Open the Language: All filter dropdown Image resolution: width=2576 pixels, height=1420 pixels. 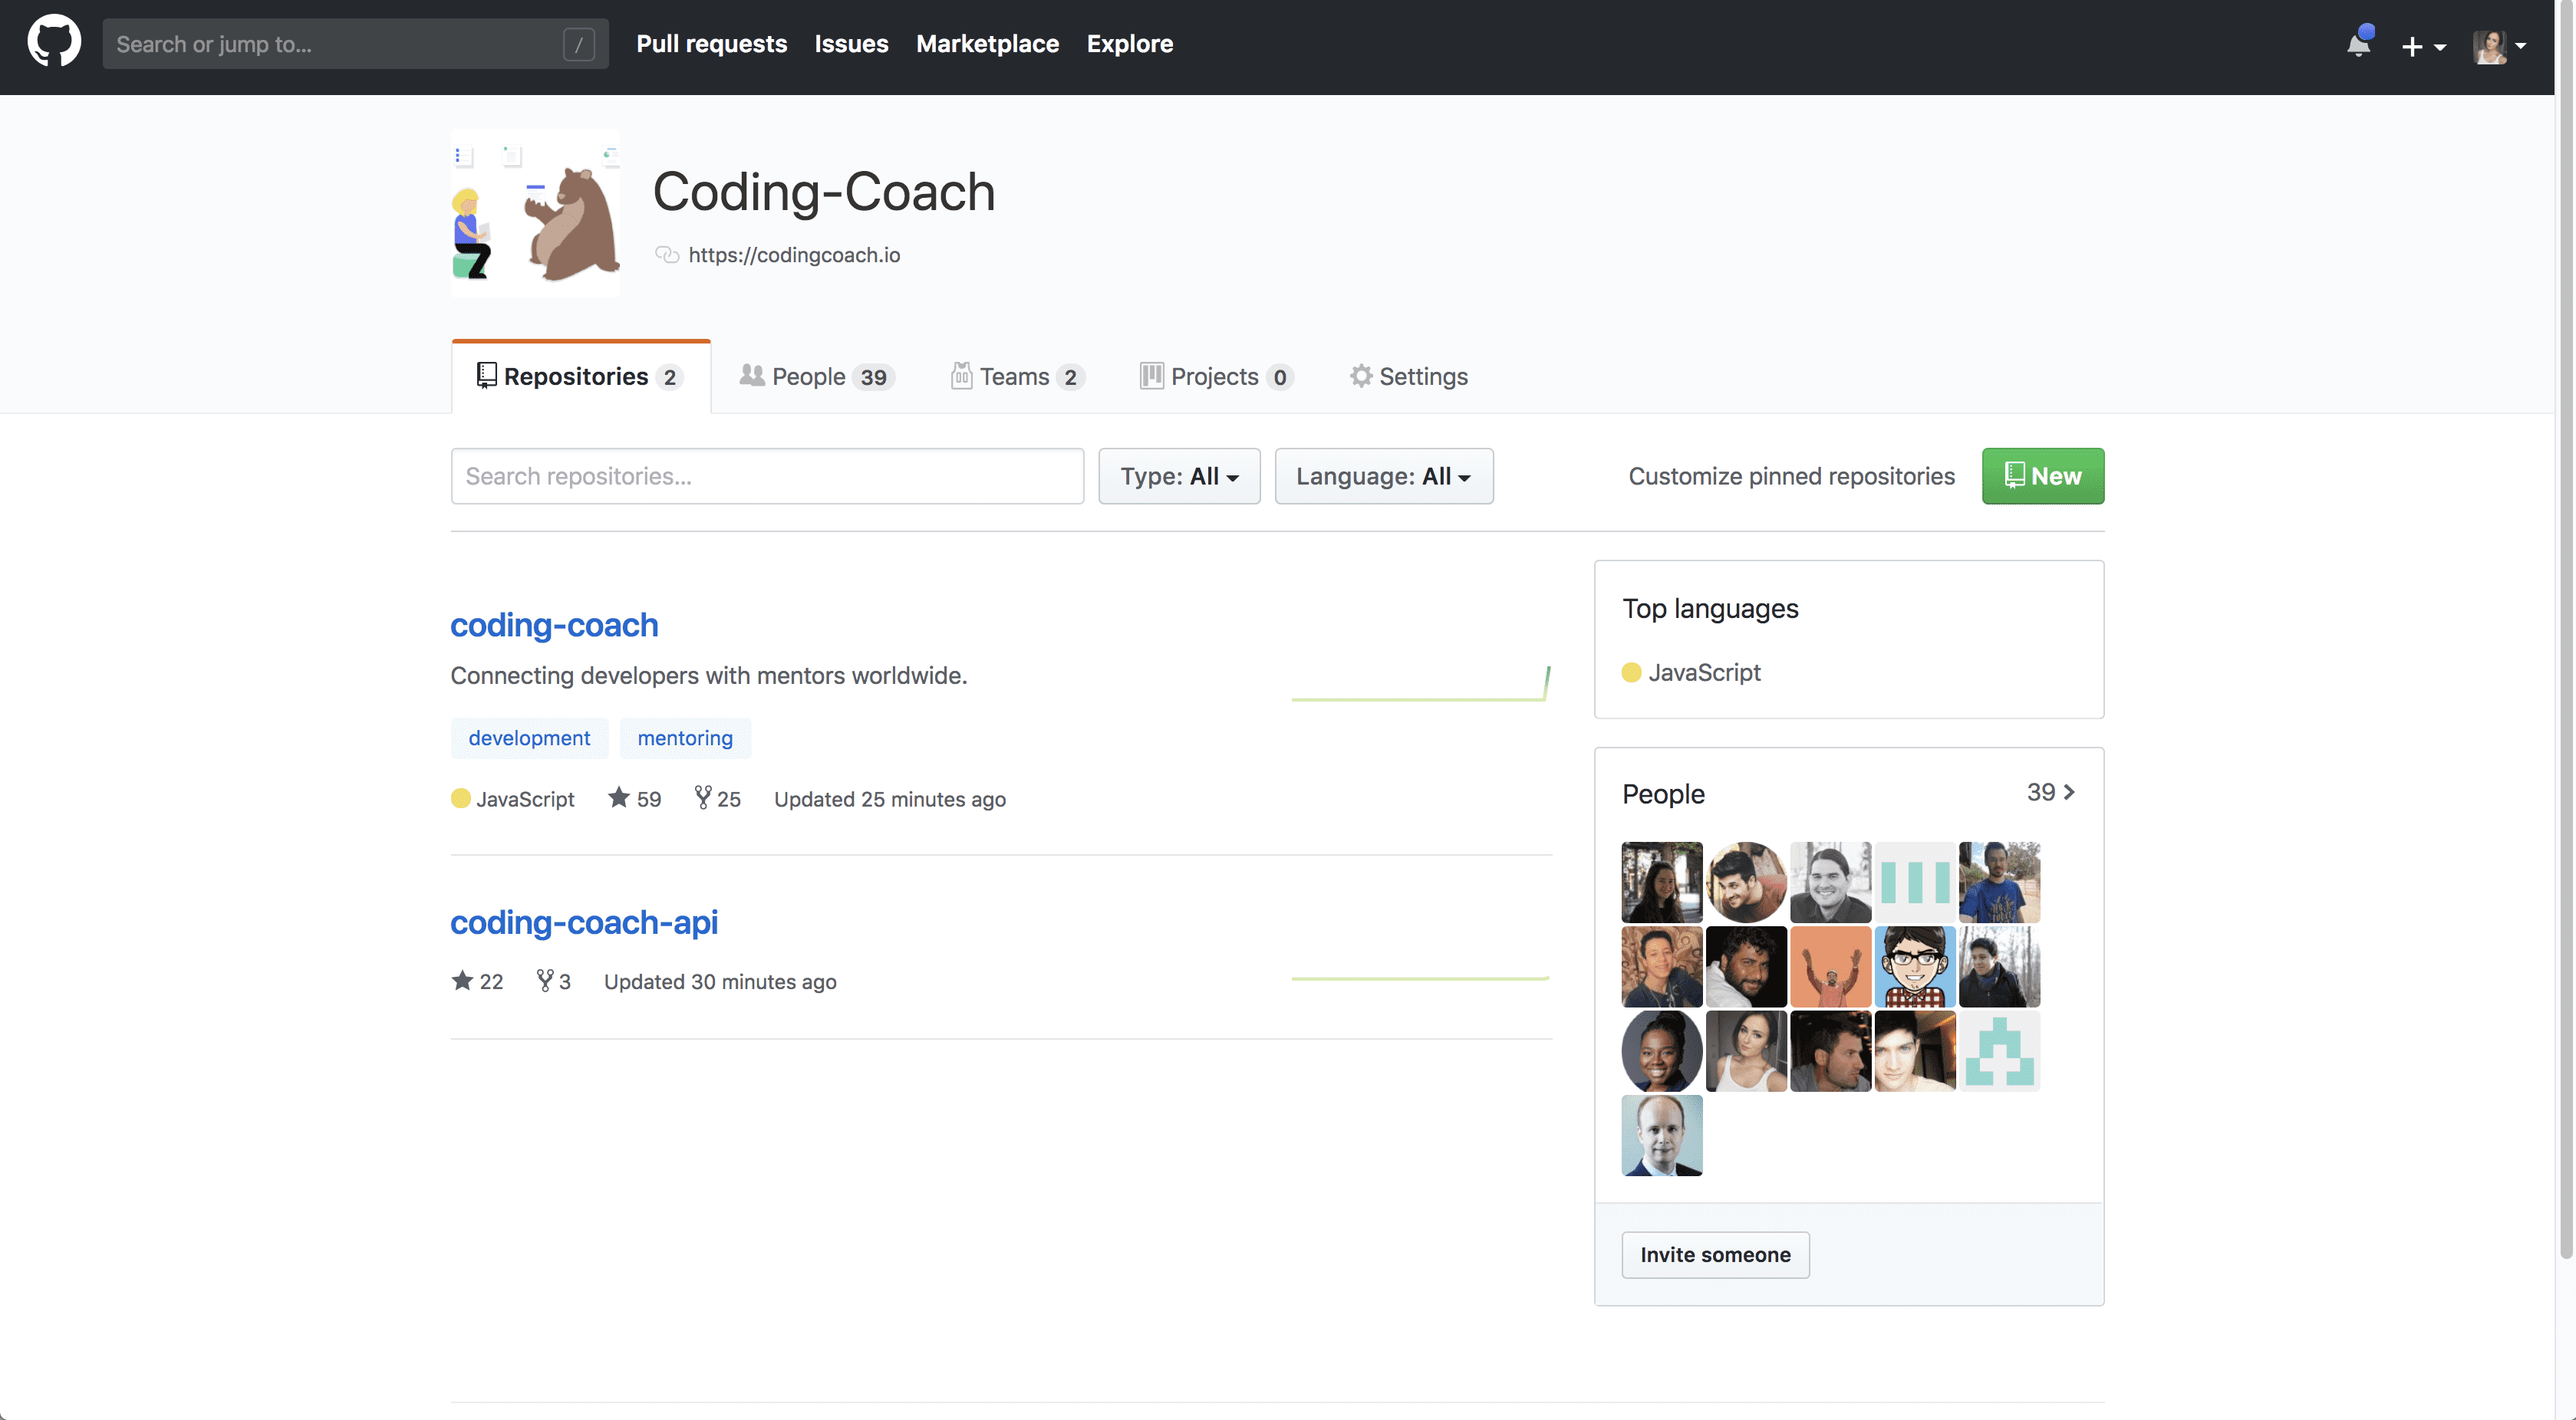coord(1384,475)
